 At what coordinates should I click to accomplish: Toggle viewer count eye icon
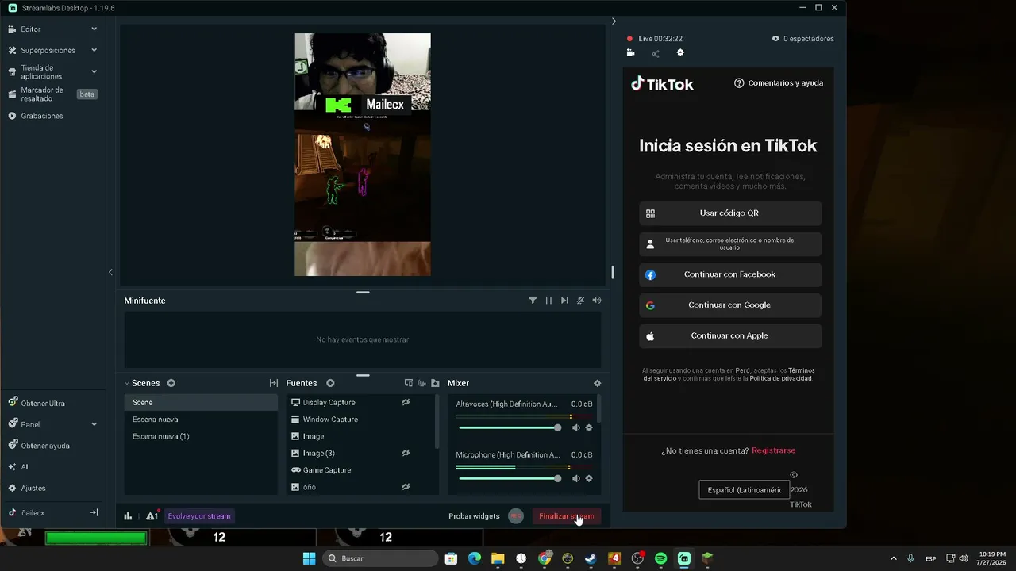coord(775,39)
